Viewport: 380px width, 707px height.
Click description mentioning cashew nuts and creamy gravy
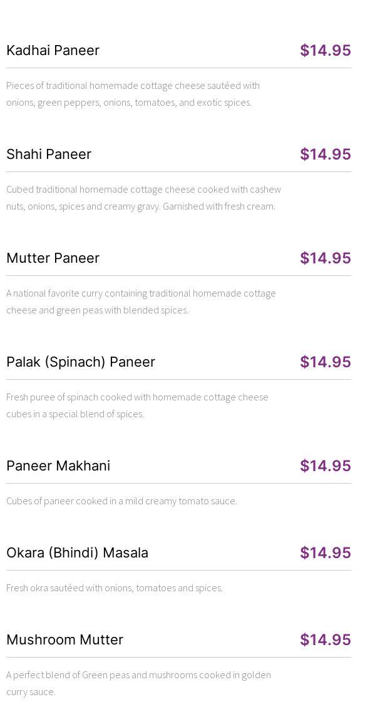pos(143,198)
